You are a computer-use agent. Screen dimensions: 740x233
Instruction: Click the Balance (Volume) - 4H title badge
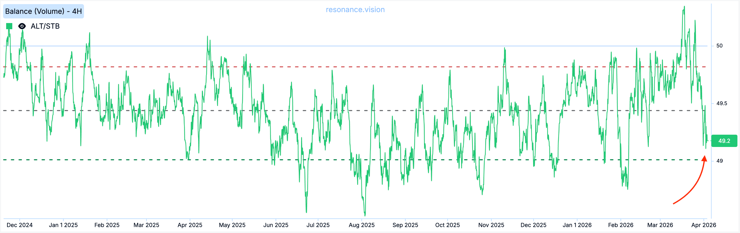43,11
